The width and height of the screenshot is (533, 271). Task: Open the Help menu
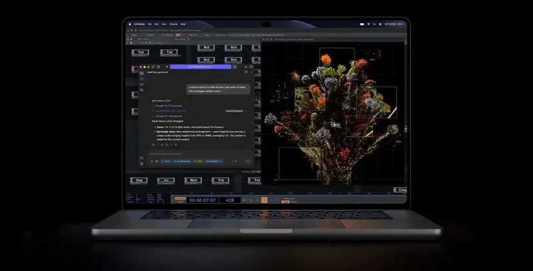[183, 24]
